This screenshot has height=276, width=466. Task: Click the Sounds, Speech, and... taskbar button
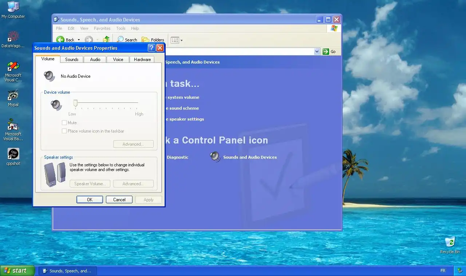pyautogui.click(x=68, y=271)
